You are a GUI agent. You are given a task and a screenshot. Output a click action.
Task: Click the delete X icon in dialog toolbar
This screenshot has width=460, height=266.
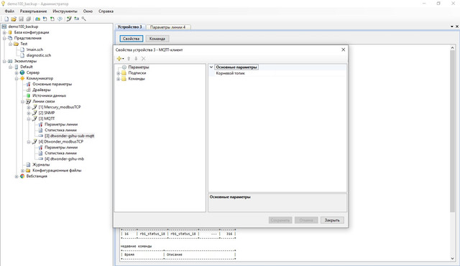[144, 59]
